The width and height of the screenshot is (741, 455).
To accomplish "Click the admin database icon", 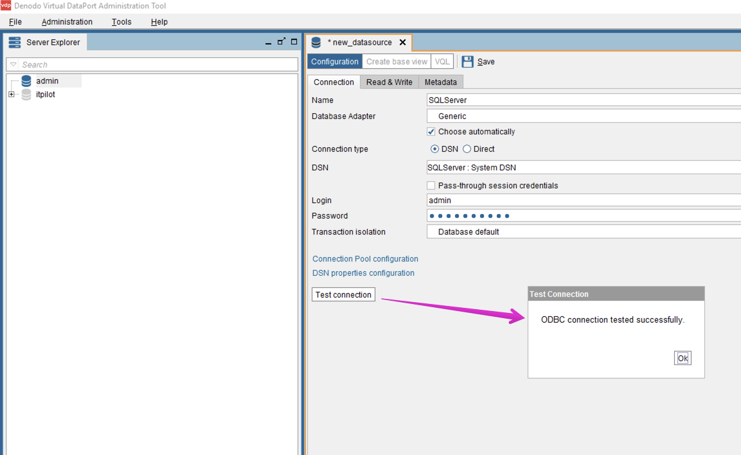I will pos(26,81).
